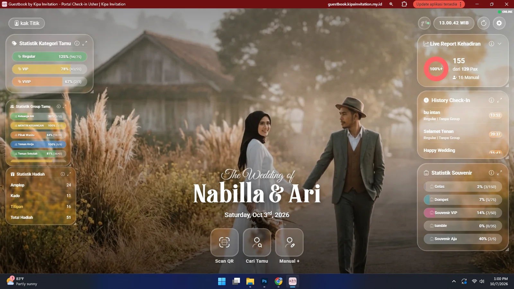The width and height of the screenshot is (514, 289).
Task: Click Update aplikasi tersedia button
Action: [x=439, y=4]
